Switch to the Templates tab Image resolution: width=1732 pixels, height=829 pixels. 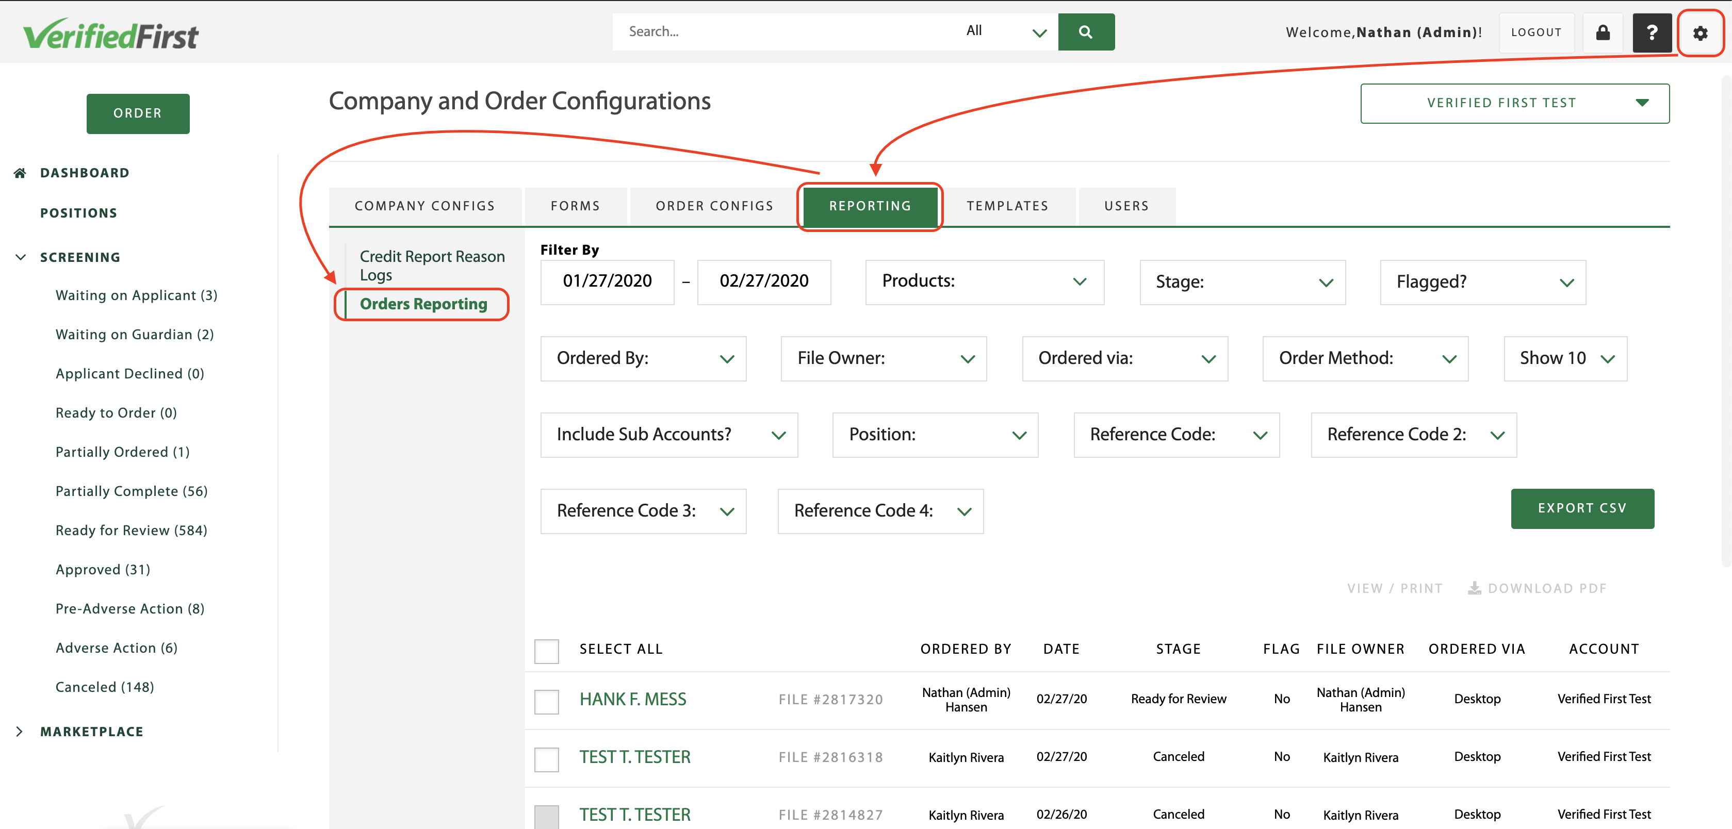point(1008,206)
